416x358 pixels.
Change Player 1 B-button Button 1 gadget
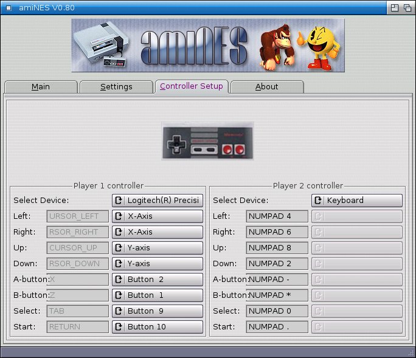tap(158, 295)
